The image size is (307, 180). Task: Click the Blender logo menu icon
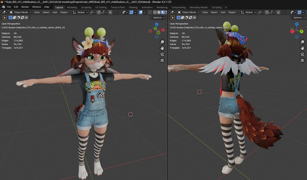(3, 7)
